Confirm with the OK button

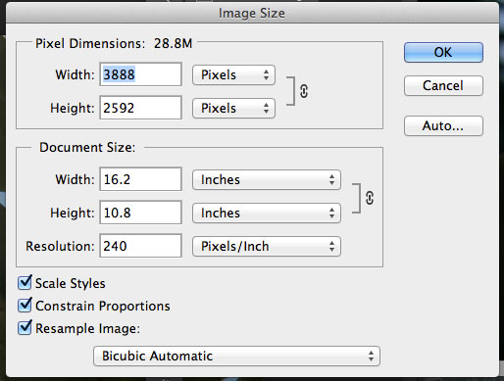pos(443,52)
